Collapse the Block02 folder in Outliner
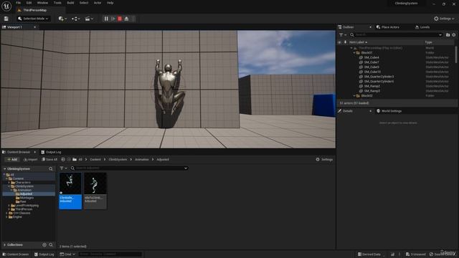459x258 pixels. tap(354, 95)
